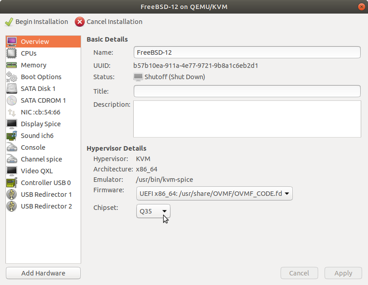Show SATA Disk 1 settings

click(x=44, y=89)
